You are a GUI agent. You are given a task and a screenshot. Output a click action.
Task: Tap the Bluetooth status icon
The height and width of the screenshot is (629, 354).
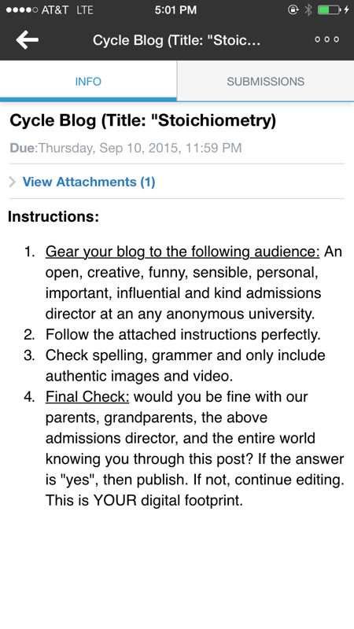pyautogui.click(x=308, y=10)
